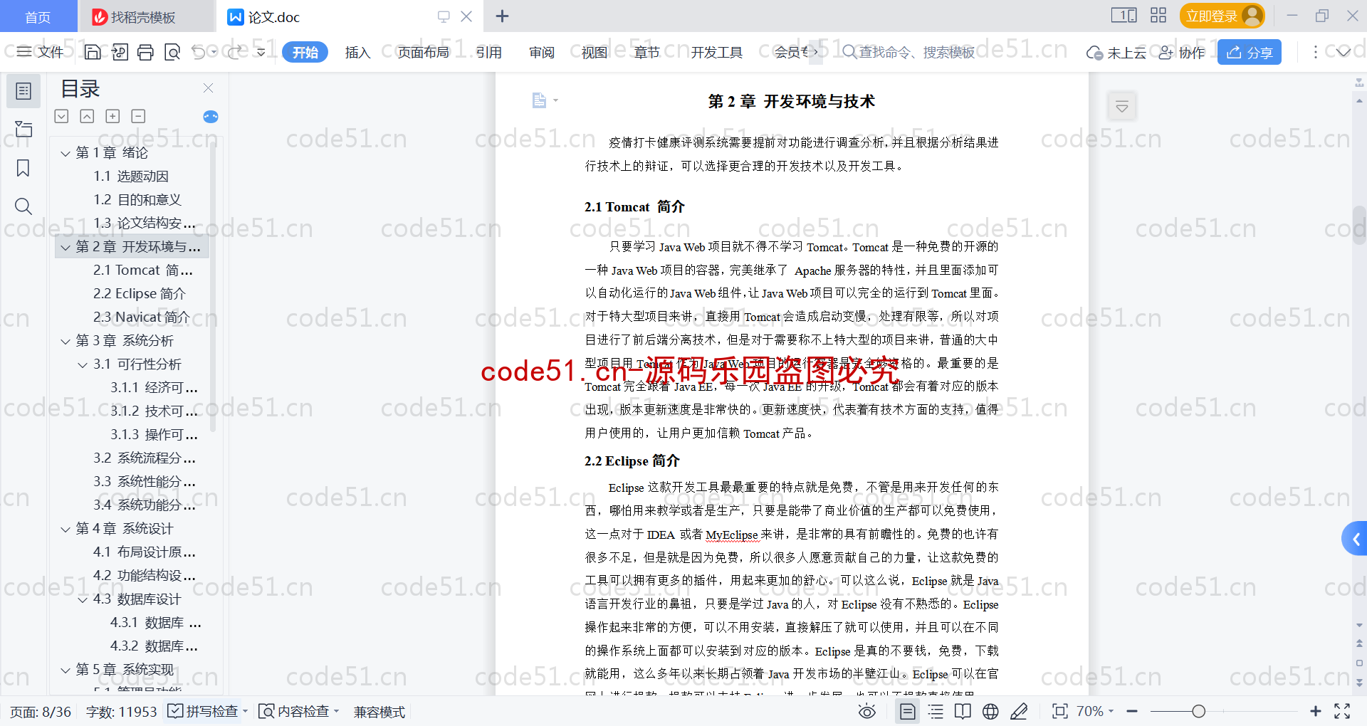Click the Redo arrow icon
This screenshot has height=726, width=1367.
click(235, 52)
